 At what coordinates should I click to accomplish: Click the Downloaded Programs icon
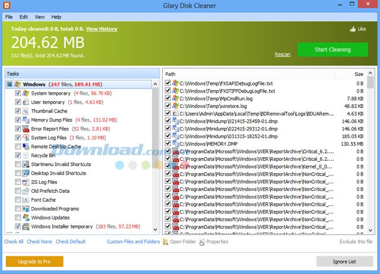pyautogui.click(x=26, y=209)
